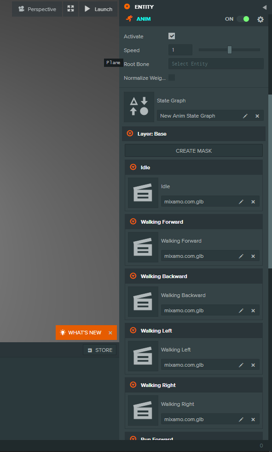Collapse the Layer: Base section

(130, 133)
